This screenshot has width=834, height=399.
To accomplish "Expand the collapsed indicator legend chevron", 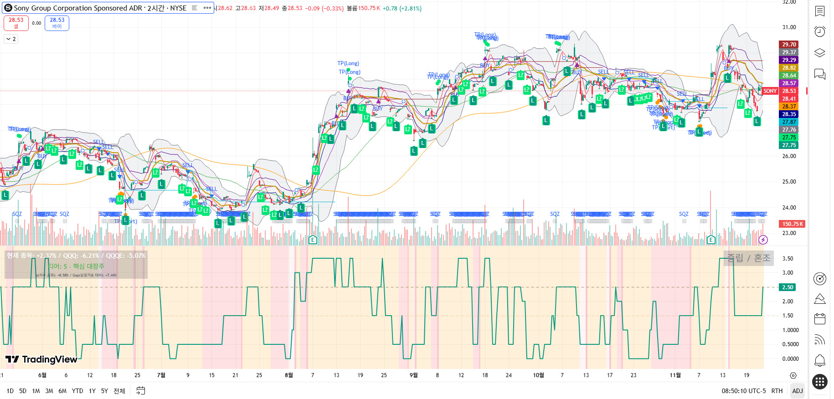I will click(x=10, y=39).
